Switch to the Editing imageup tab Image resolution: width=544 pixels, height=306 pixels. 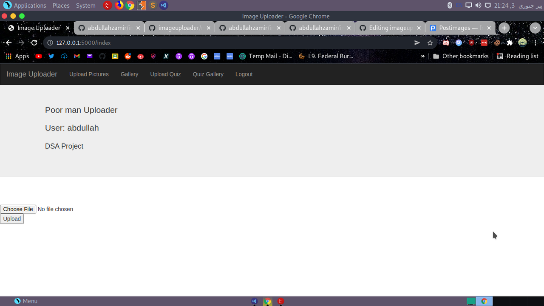tap(390, 28)
